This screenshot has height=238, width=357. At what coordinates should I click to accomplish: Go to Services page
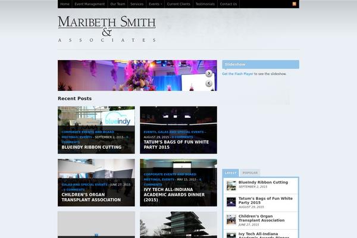(x=137, y=4)
